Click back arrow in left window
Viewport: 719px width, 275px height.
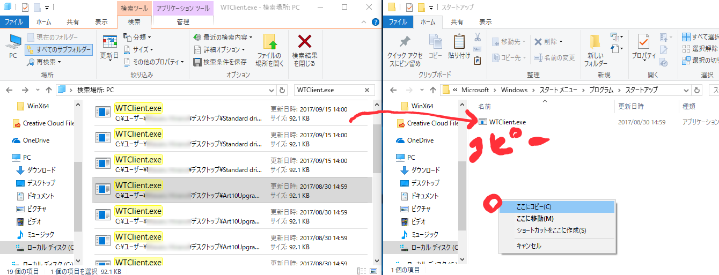[10, 90]
